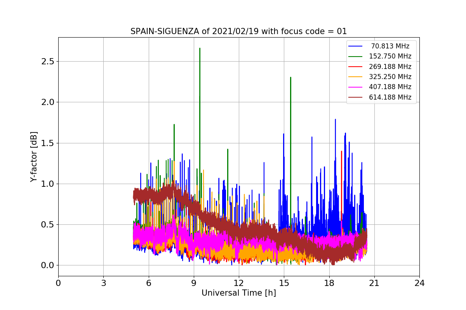Click the y-axis tick label 2.0
466x310 pixels.
tap(48, 102)
